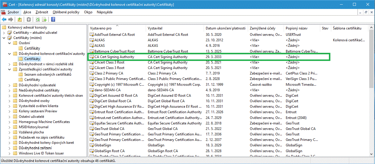Click the Export List toolbar icon
Viewport: 375px width, 164px height.
tap(44, 19)
